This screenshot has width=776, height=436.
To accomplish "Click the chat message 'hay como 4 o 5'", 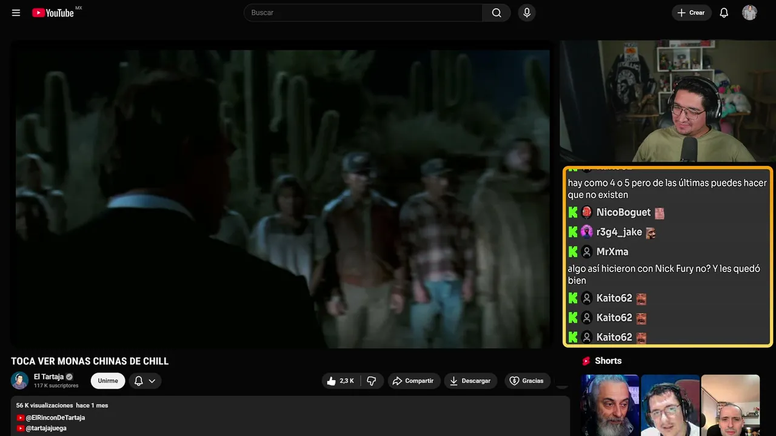I will [x=667, y=189].
